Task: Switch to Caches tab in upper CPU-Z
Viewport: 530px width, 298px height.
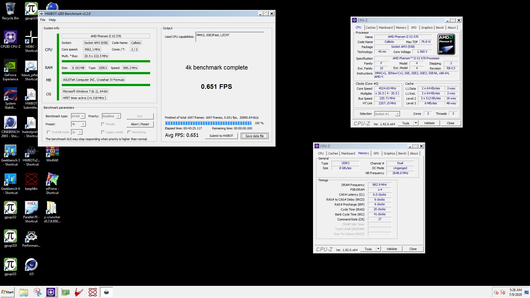Action: (370, 28)
